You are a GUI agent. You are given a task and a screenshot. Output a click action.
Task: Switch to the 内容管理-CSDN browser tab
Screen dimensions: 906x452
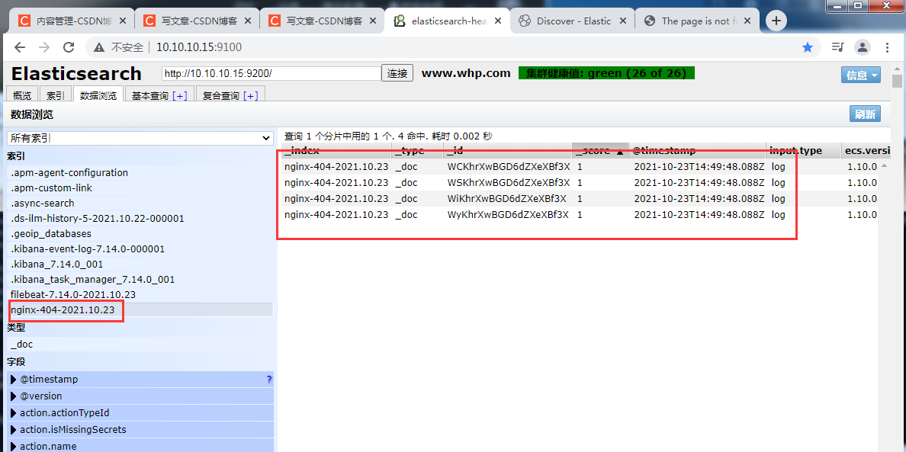(72, 21)
